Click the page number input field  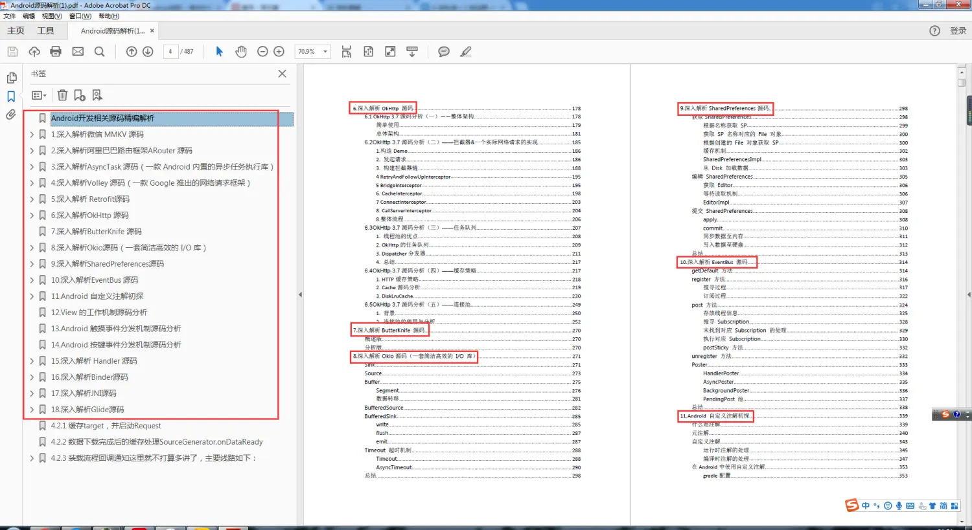pyautogui.click(x=170, y=52)
